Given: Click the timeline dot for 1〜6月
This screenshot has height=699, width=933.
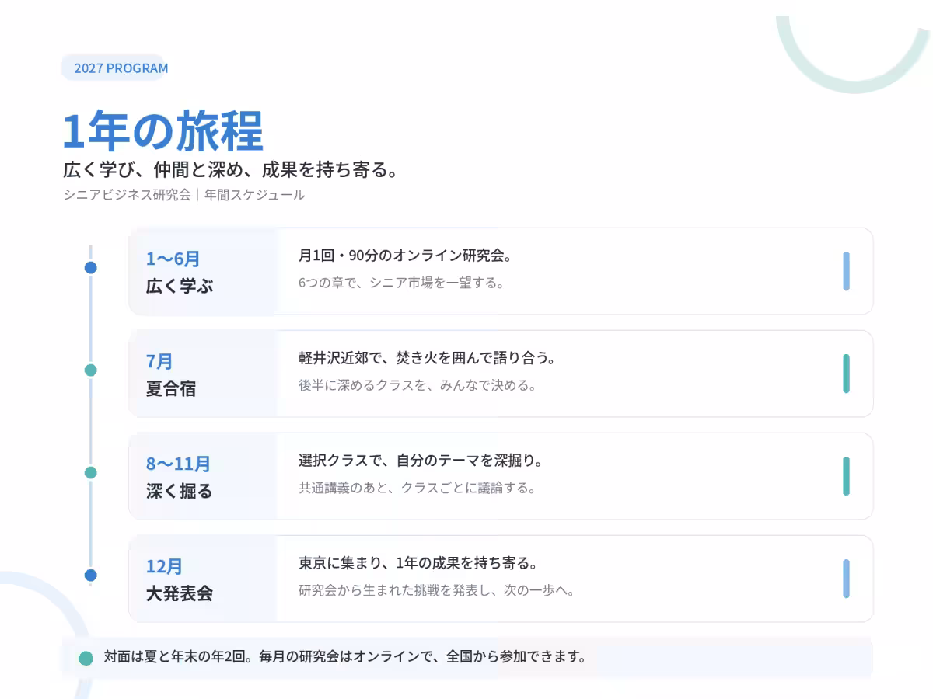Looking at the screenshot, I should pos(90,268).
